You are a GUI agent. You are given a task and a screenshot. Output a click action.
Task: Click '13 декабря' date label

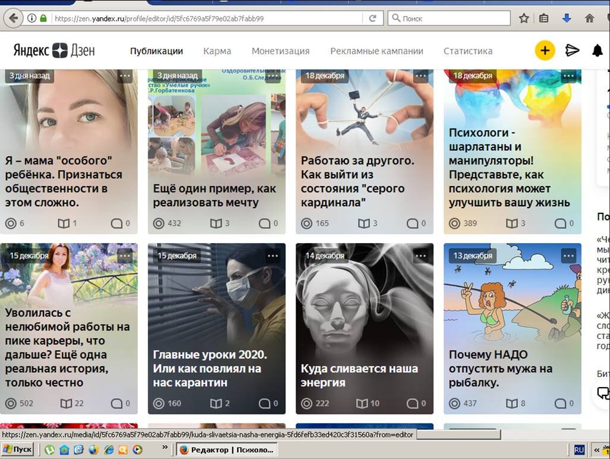tap(473, 256)
